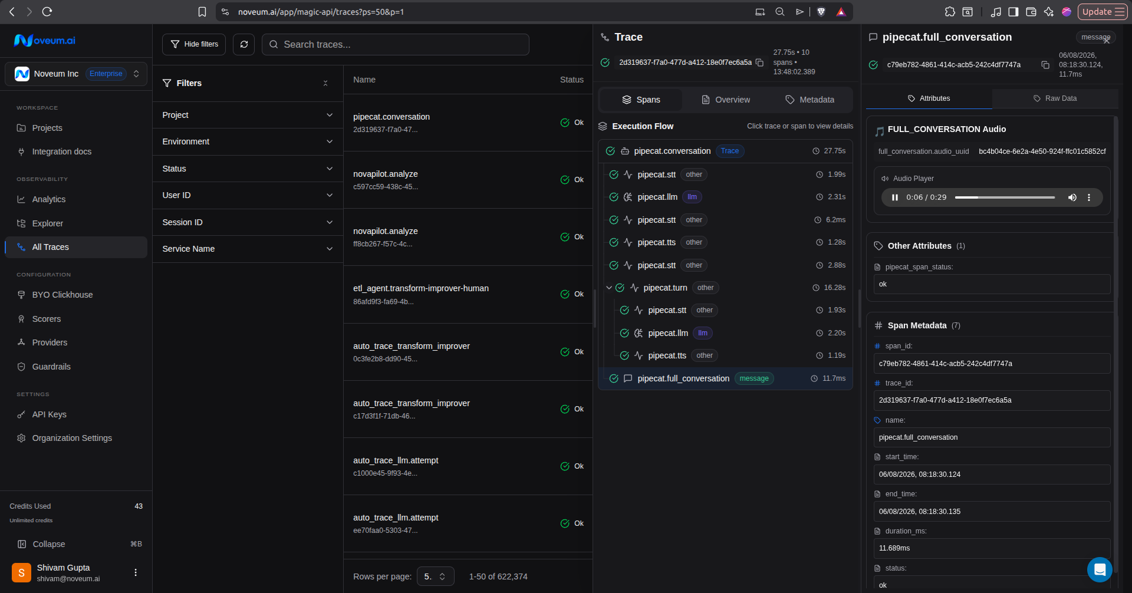Viewport: 1132px width, 593px height.
Task: Open user account options menu
Action: click(136, 572)
